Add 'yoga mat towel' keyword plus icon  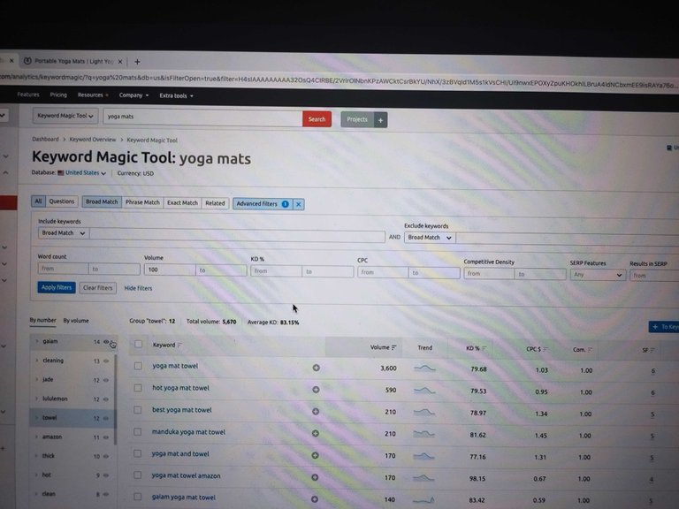[x=317, y=368]
